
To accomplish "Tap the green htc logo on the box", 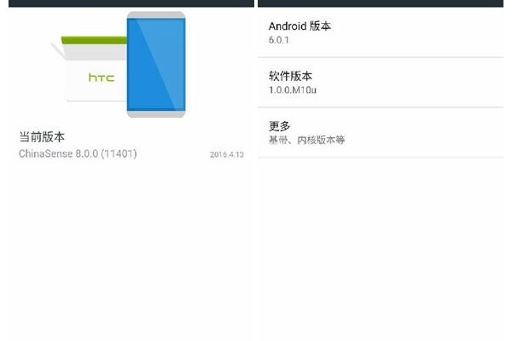I will click(x=102, y=78).
